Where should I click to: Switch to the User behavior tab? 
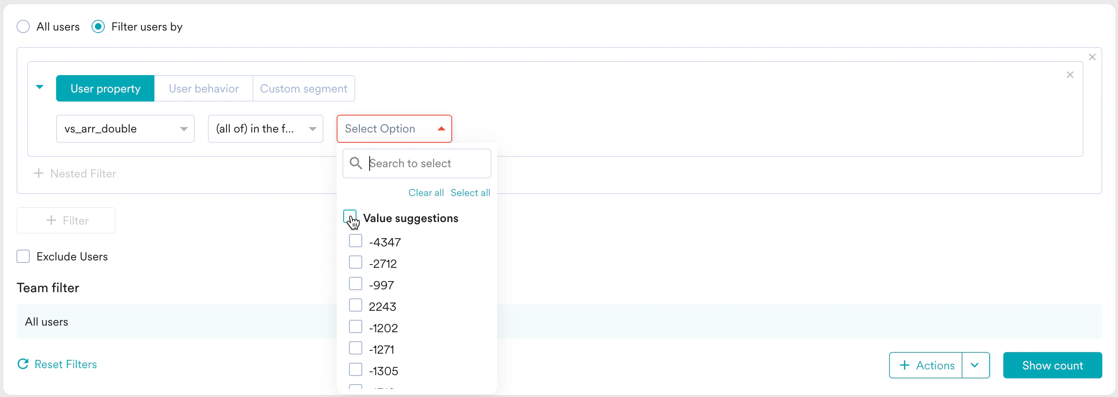coord(203,88)
